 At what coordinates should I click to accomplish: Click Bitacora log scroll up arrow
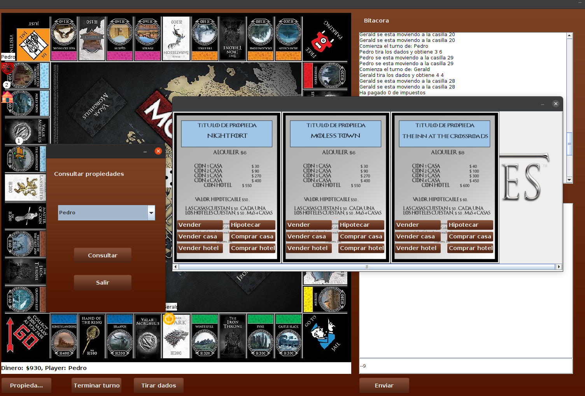coord(569,35)
